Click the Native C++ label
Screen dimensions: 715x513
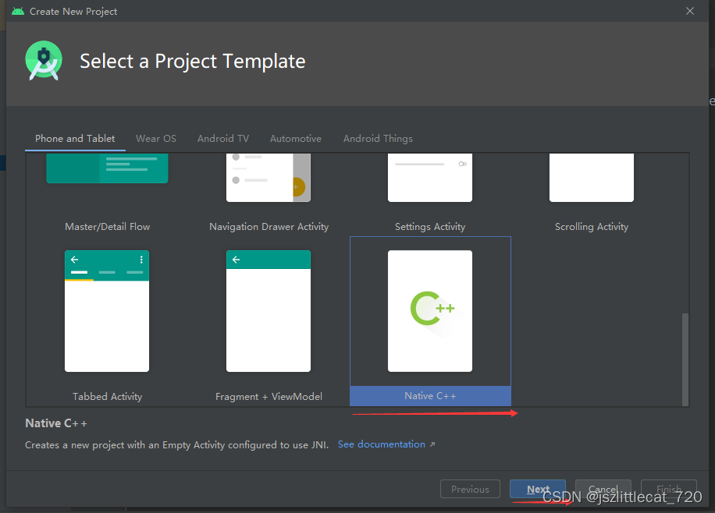coord(430,396)
